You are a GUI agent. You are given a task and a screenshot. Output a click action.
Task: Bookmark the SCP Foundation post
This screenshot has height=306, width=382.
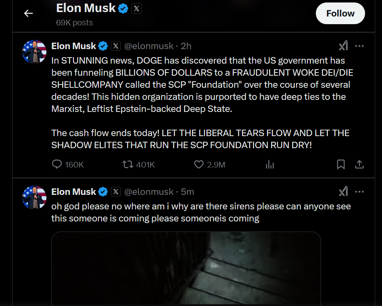340,164
